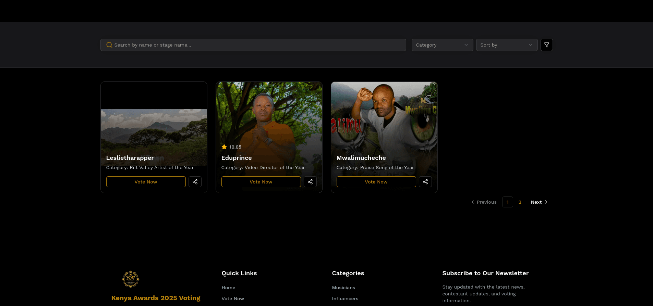Share Mwalimucheche's contestant card
Image resolution: width=653 pixels, height=306 pixels.
[425, 182]
